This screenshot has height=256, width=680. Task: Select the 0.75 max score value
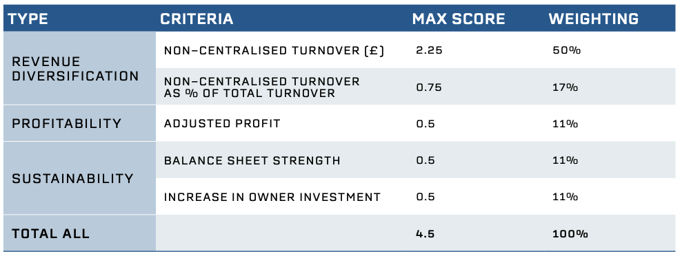click(429, 87)
